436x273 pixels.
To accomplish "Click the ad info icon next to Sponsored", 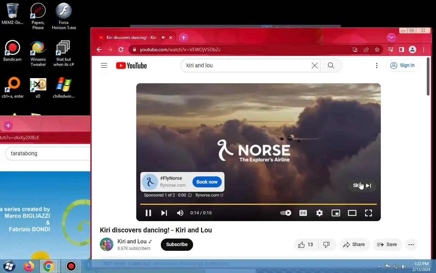I will (190, 195).
